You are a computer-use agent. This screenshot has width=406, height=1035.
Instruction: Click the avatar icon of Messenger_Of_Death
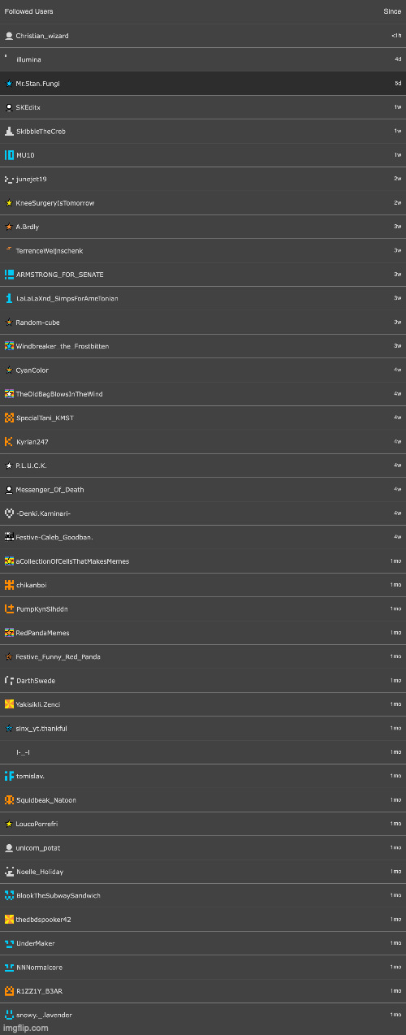pos(9,490)
